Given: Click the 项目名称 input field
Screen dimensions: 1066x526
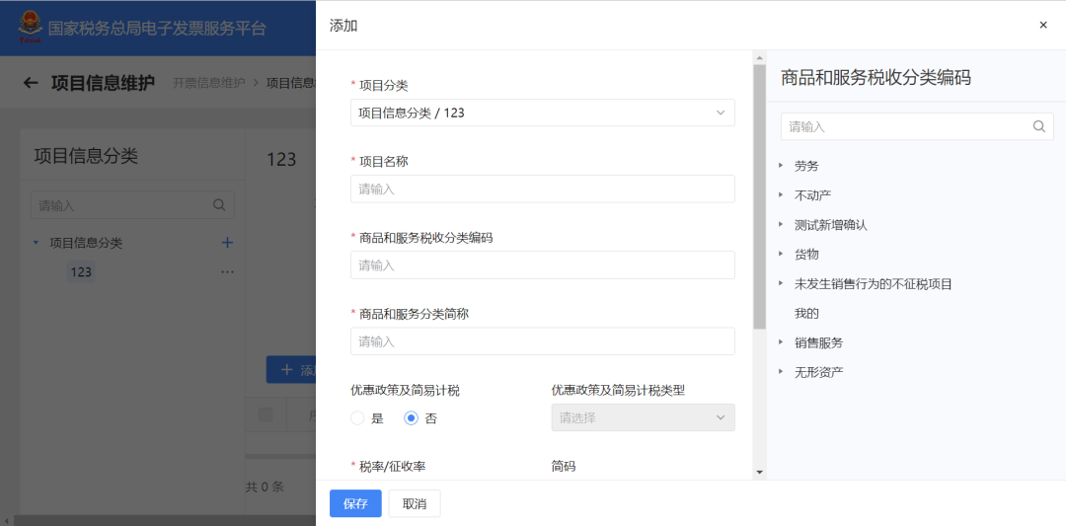Looking at the screenshot, I should 542,188.
